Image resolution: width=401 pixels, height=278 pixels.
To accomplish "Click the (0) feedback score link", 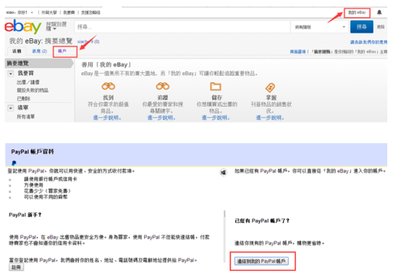I will [97, 42].
